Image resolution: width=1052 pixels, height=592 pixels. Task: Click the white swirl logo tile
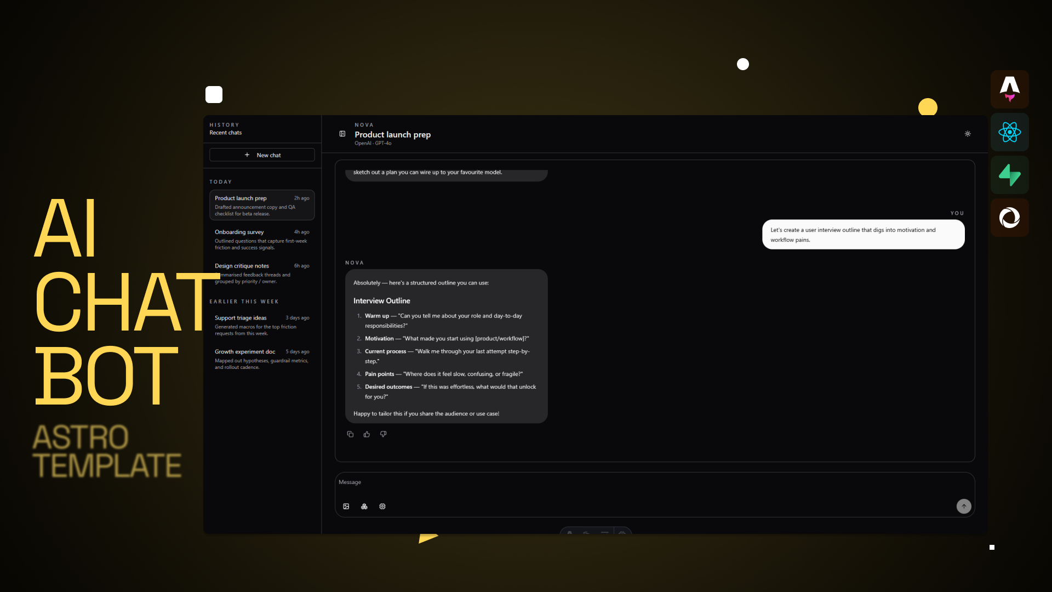pyautogui.click(x=1009, y=218)
